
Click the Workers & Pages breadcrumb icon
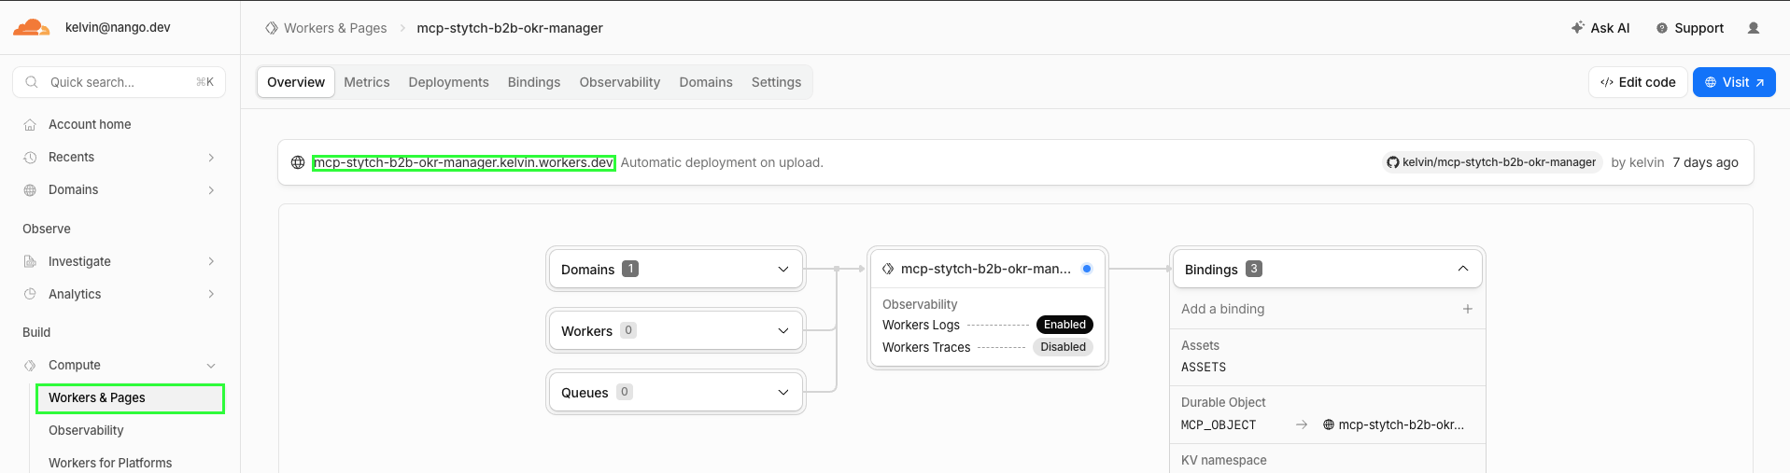[272, 28]
